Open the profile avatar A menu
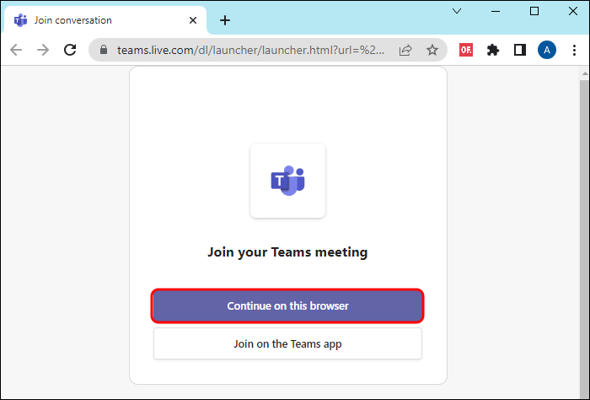This screenshot has width=590, height=400. (x=547, y=50)
